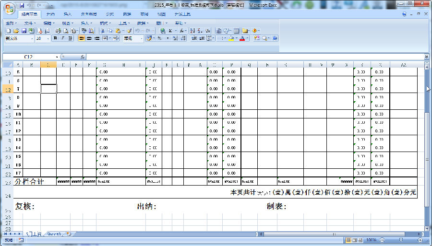Open the Paste options dropdown arrow
Viewport: 432px width, 246px height.
pyautogui.click(x=123, y=31)
